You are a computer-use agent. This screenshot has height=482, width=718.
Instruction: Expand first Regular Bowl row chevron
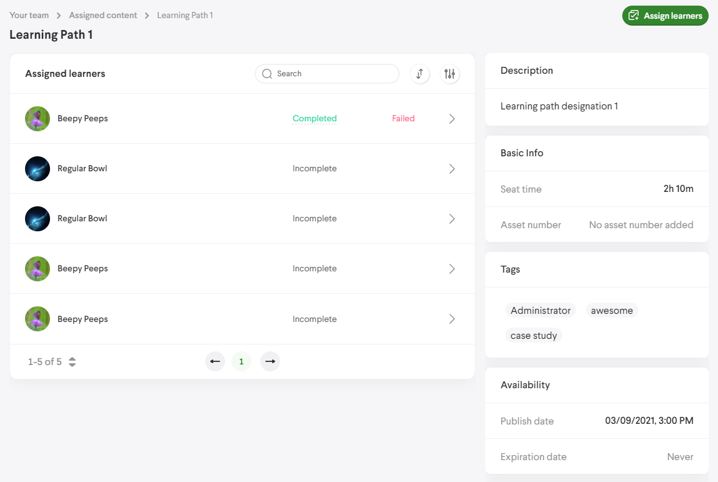452,169
